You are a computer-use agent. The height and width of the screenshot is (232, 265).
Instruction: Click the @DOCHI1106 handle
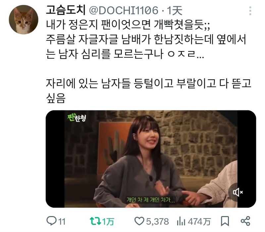[x=124, y=10]
